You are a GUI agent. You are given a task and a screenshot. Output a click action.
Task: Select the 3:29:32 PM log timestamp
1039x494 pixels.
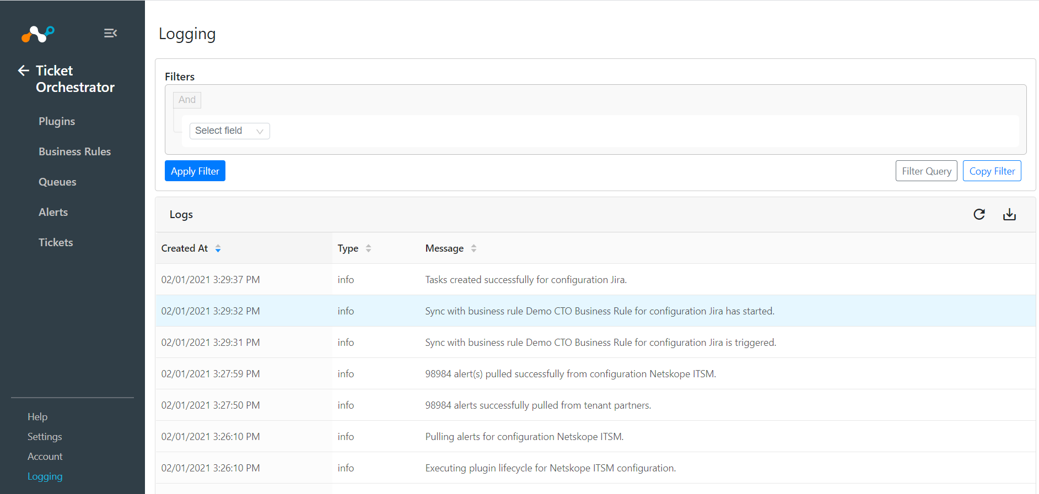211,311
